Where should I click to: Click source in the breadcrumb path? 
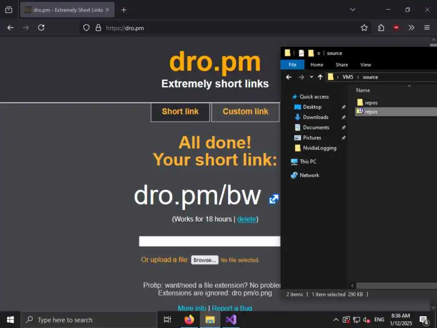[370, 77]
